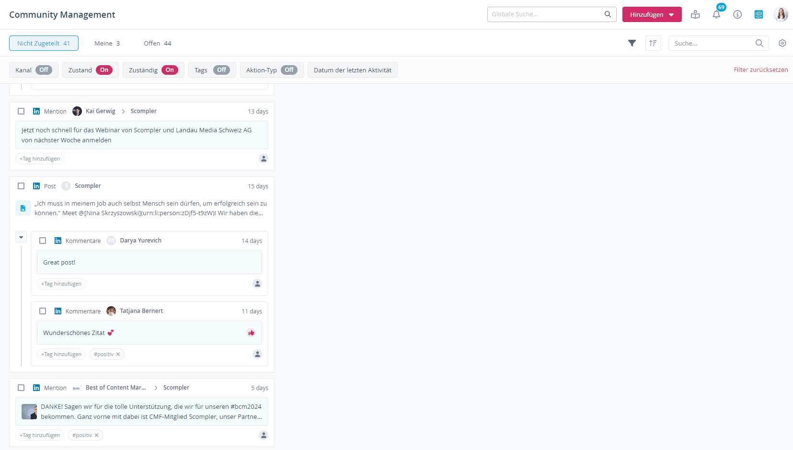Click Filter zurücksetzen link
Image resolution: width=793 pixels, height=450 pixels.
pyautogui.click(x=760, y=70)
